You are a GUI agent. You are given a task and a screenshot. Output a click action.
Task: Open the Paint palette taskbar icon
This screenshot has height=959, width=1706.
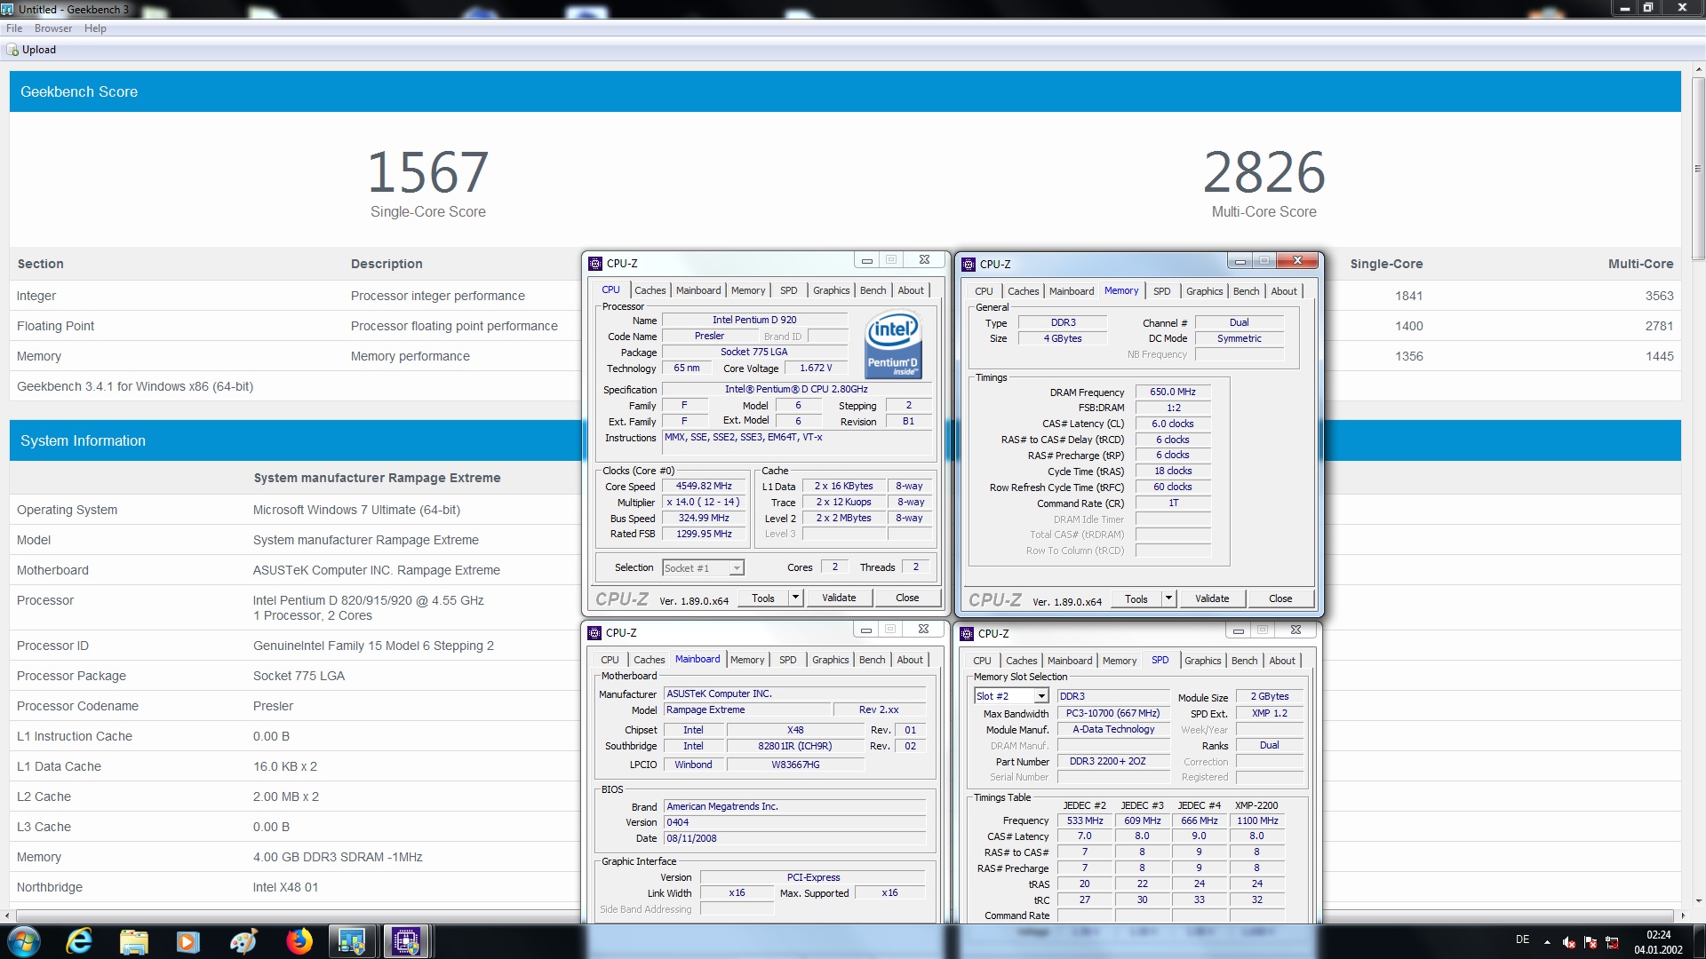pyautogui.click(x=243, y=941)
